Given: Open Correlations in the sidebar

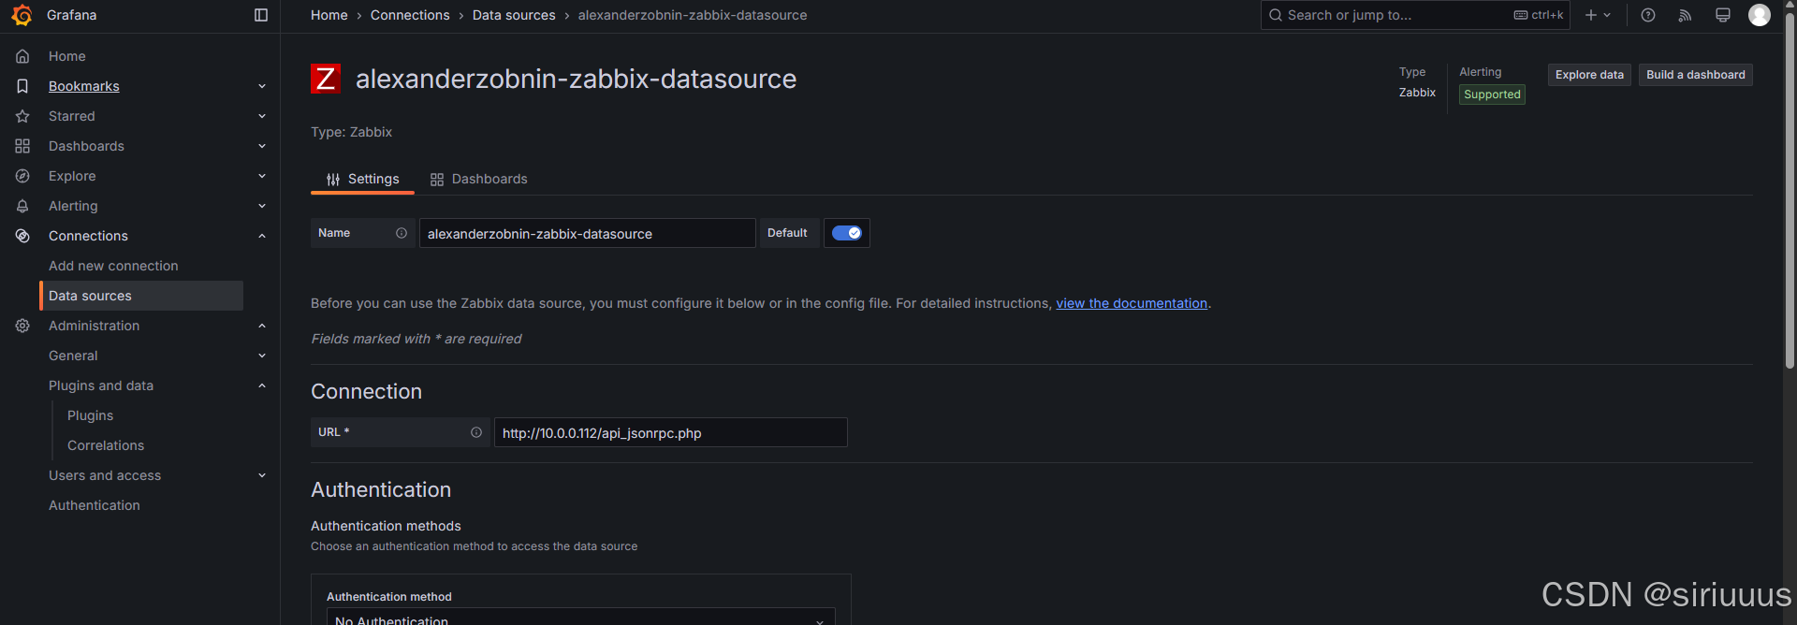Looking at the screenshot, I should tap(106, 445).
